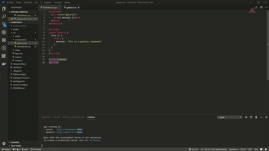Expand the Esquema outline section
Viewport: 269px width, 151px height.
tap(15, 142)
